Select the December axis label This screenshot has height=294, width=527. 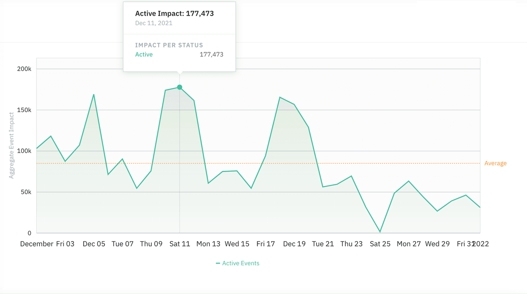point(37,243)
